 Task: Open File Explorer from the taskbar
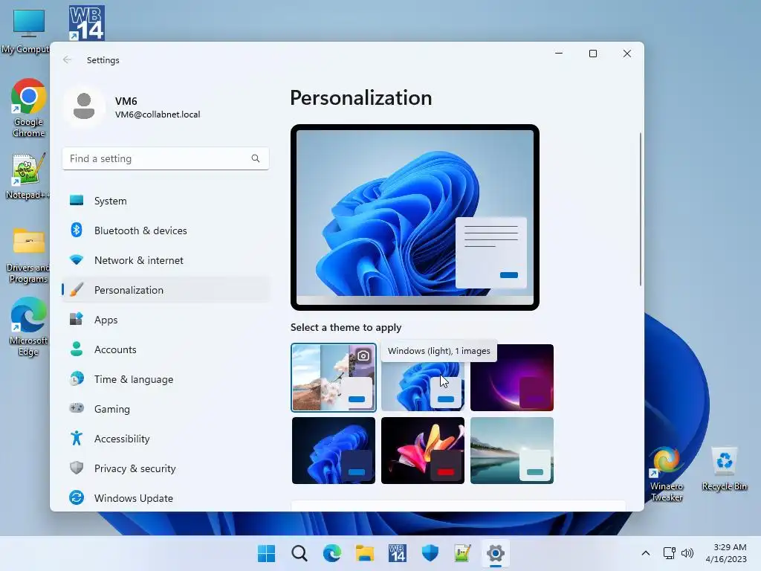(364, 553)
